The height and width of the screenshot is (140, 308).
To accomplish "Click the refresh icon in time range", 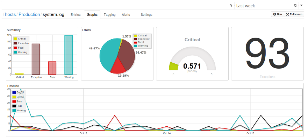I will coord(295,6).
